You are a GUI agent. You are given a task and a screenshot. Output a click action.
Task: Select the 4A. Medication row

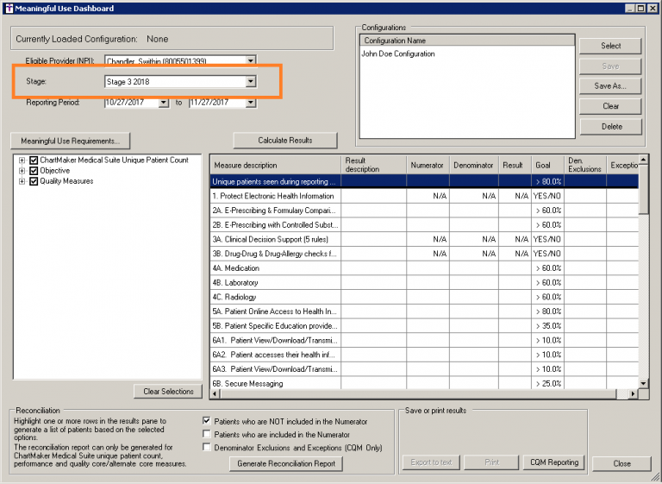(424, 268)
